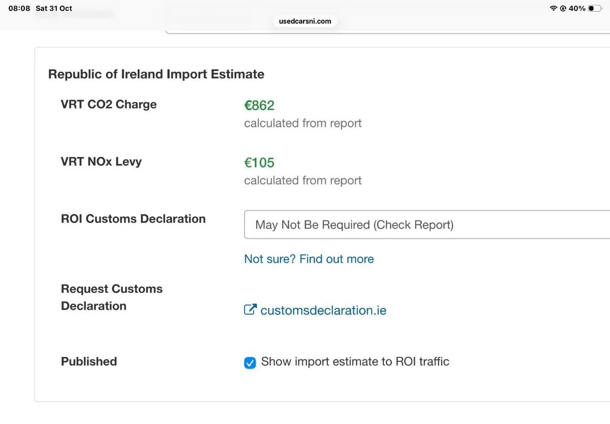The height and width of the screenshot is (424, 610).
Task: Check the Wi-Fi status icon
Action: point(554,9)
